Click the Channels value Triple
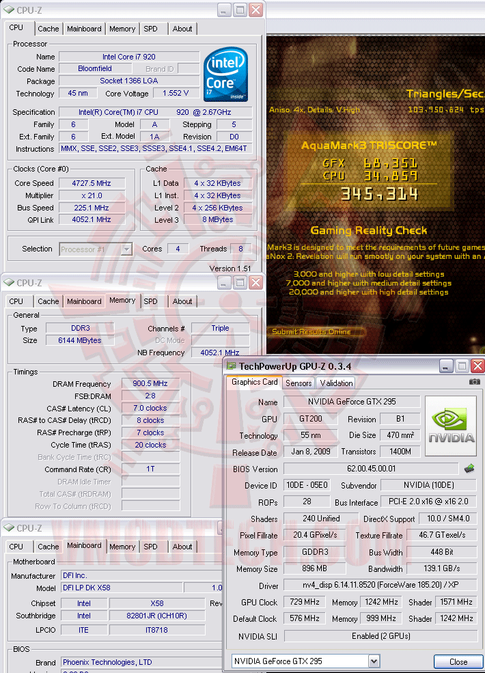This screenshot has width=485, height=673. point(220,328)
